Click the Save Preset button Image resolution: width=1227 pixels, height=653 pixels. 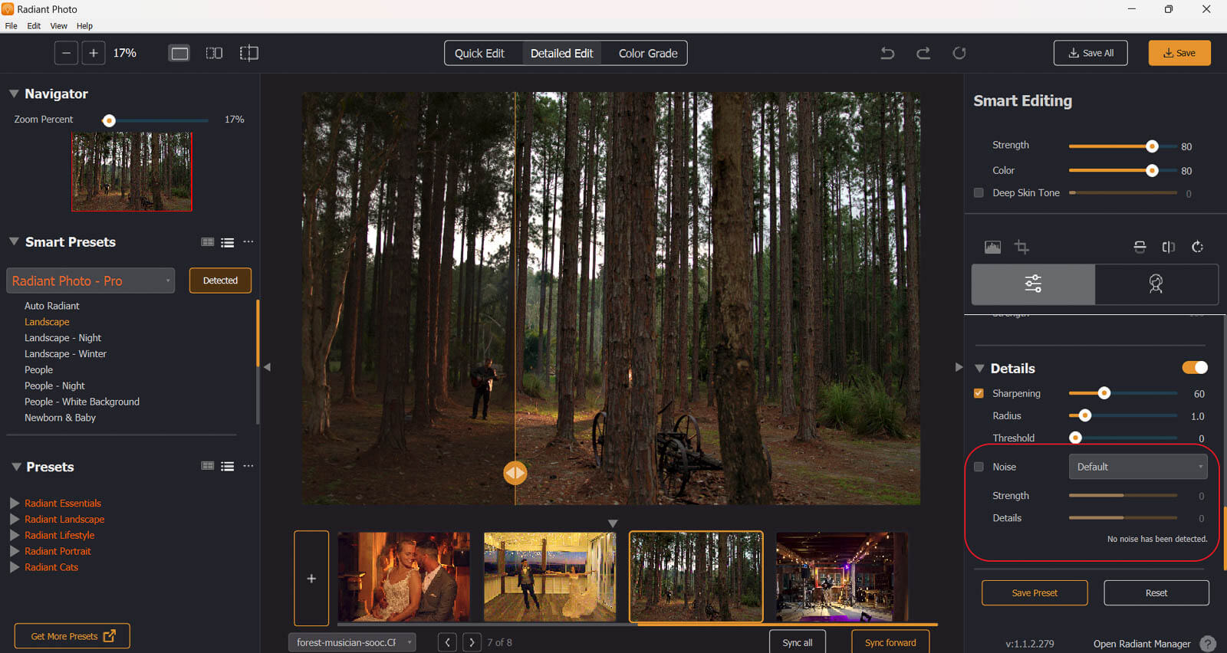[1034, 592]
